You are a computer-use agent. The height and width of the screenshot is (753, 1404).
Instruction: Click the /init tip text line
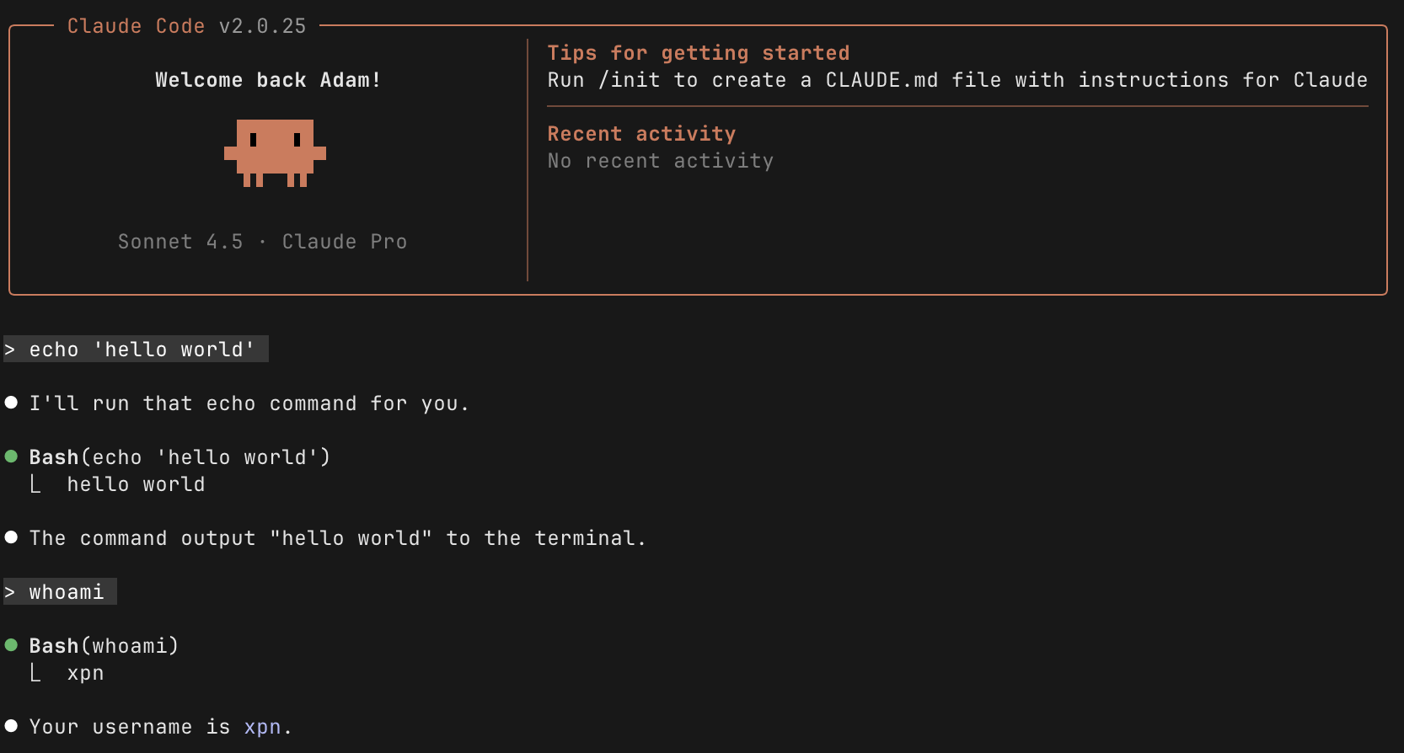(x=957, y=80)
